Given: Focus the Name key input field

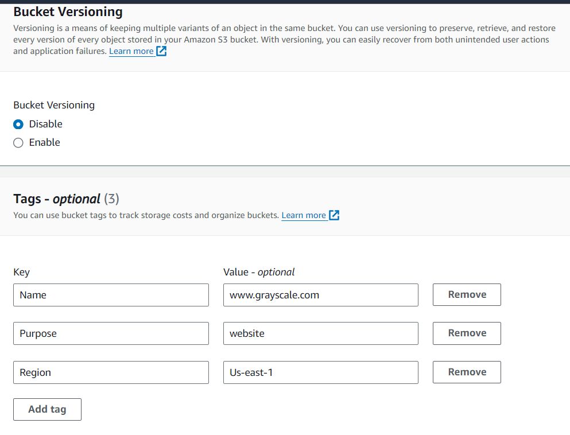Looking at the screenshot, I should (x=111, y=295).
